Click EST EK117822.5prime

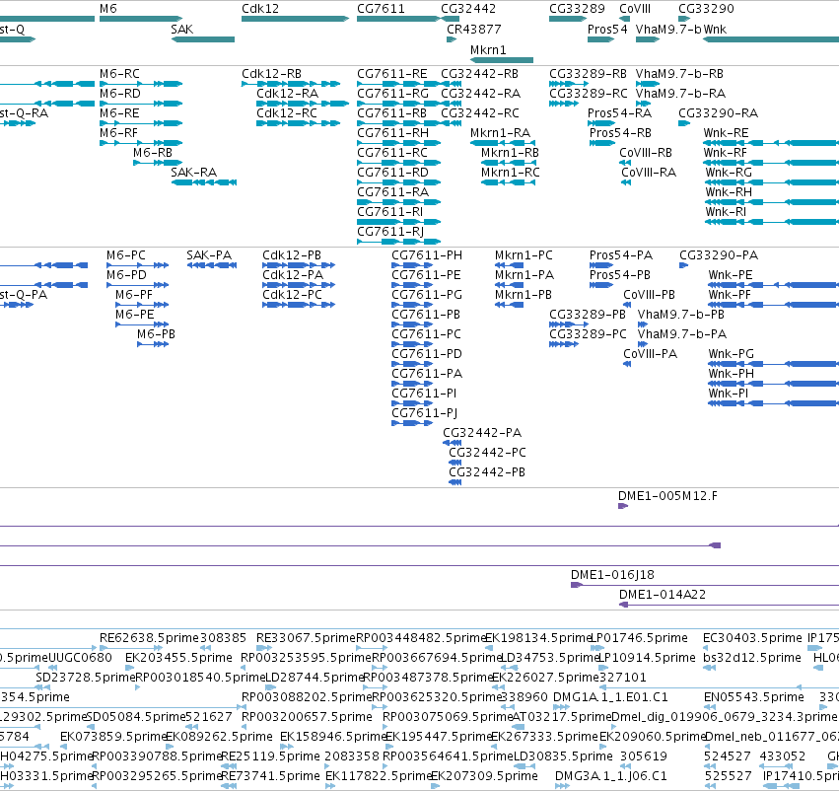(x=379, y=776)
